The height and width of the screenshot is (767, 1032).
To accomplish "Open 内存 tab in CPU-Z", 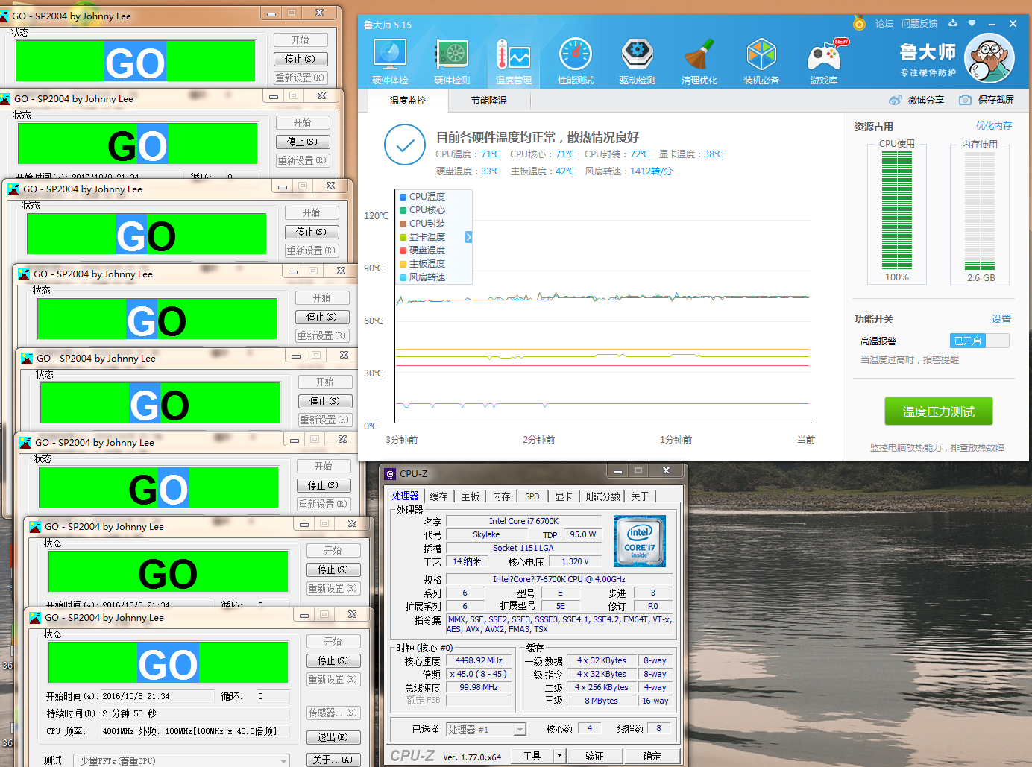I will [502, 496].
